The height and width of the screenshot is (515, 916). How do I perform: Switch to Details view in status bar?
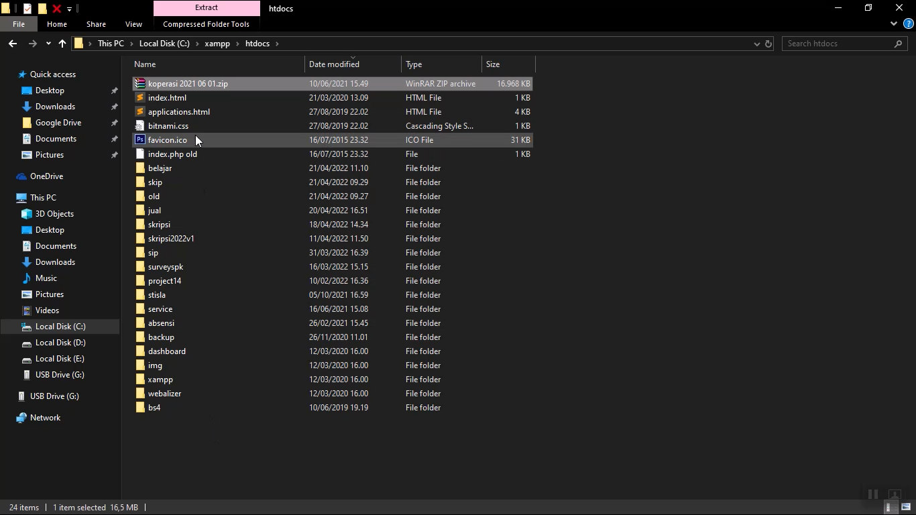click(x=889, y=508)
